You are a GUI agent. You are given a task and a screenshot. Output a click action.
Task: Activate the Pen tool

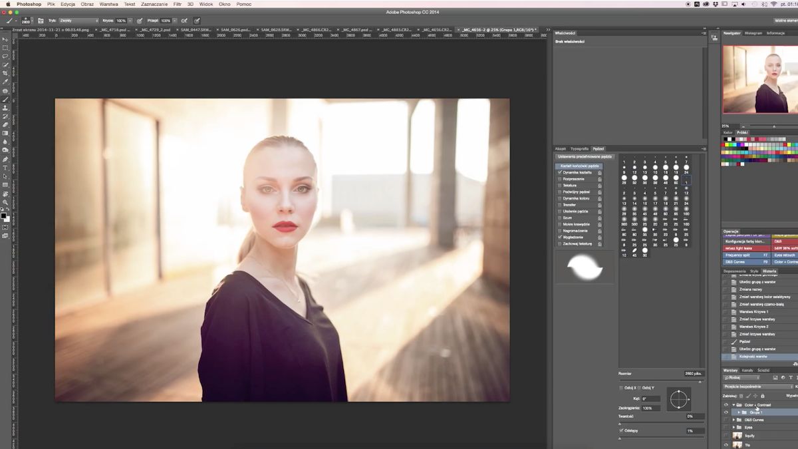coord(5,159)
